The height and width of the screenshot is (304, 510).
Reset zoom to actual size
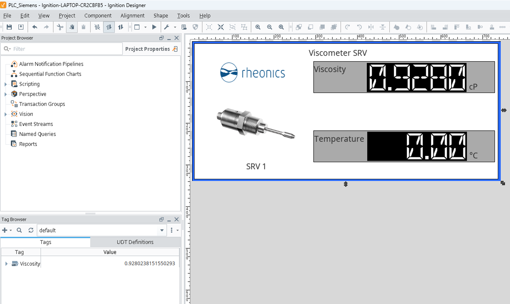pyautogui.click(x=281, y=27)
